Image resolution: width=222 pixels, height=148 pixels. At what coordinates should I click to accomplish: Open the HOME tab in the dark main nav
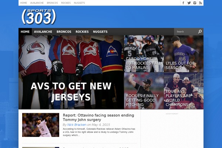point(25,32)
